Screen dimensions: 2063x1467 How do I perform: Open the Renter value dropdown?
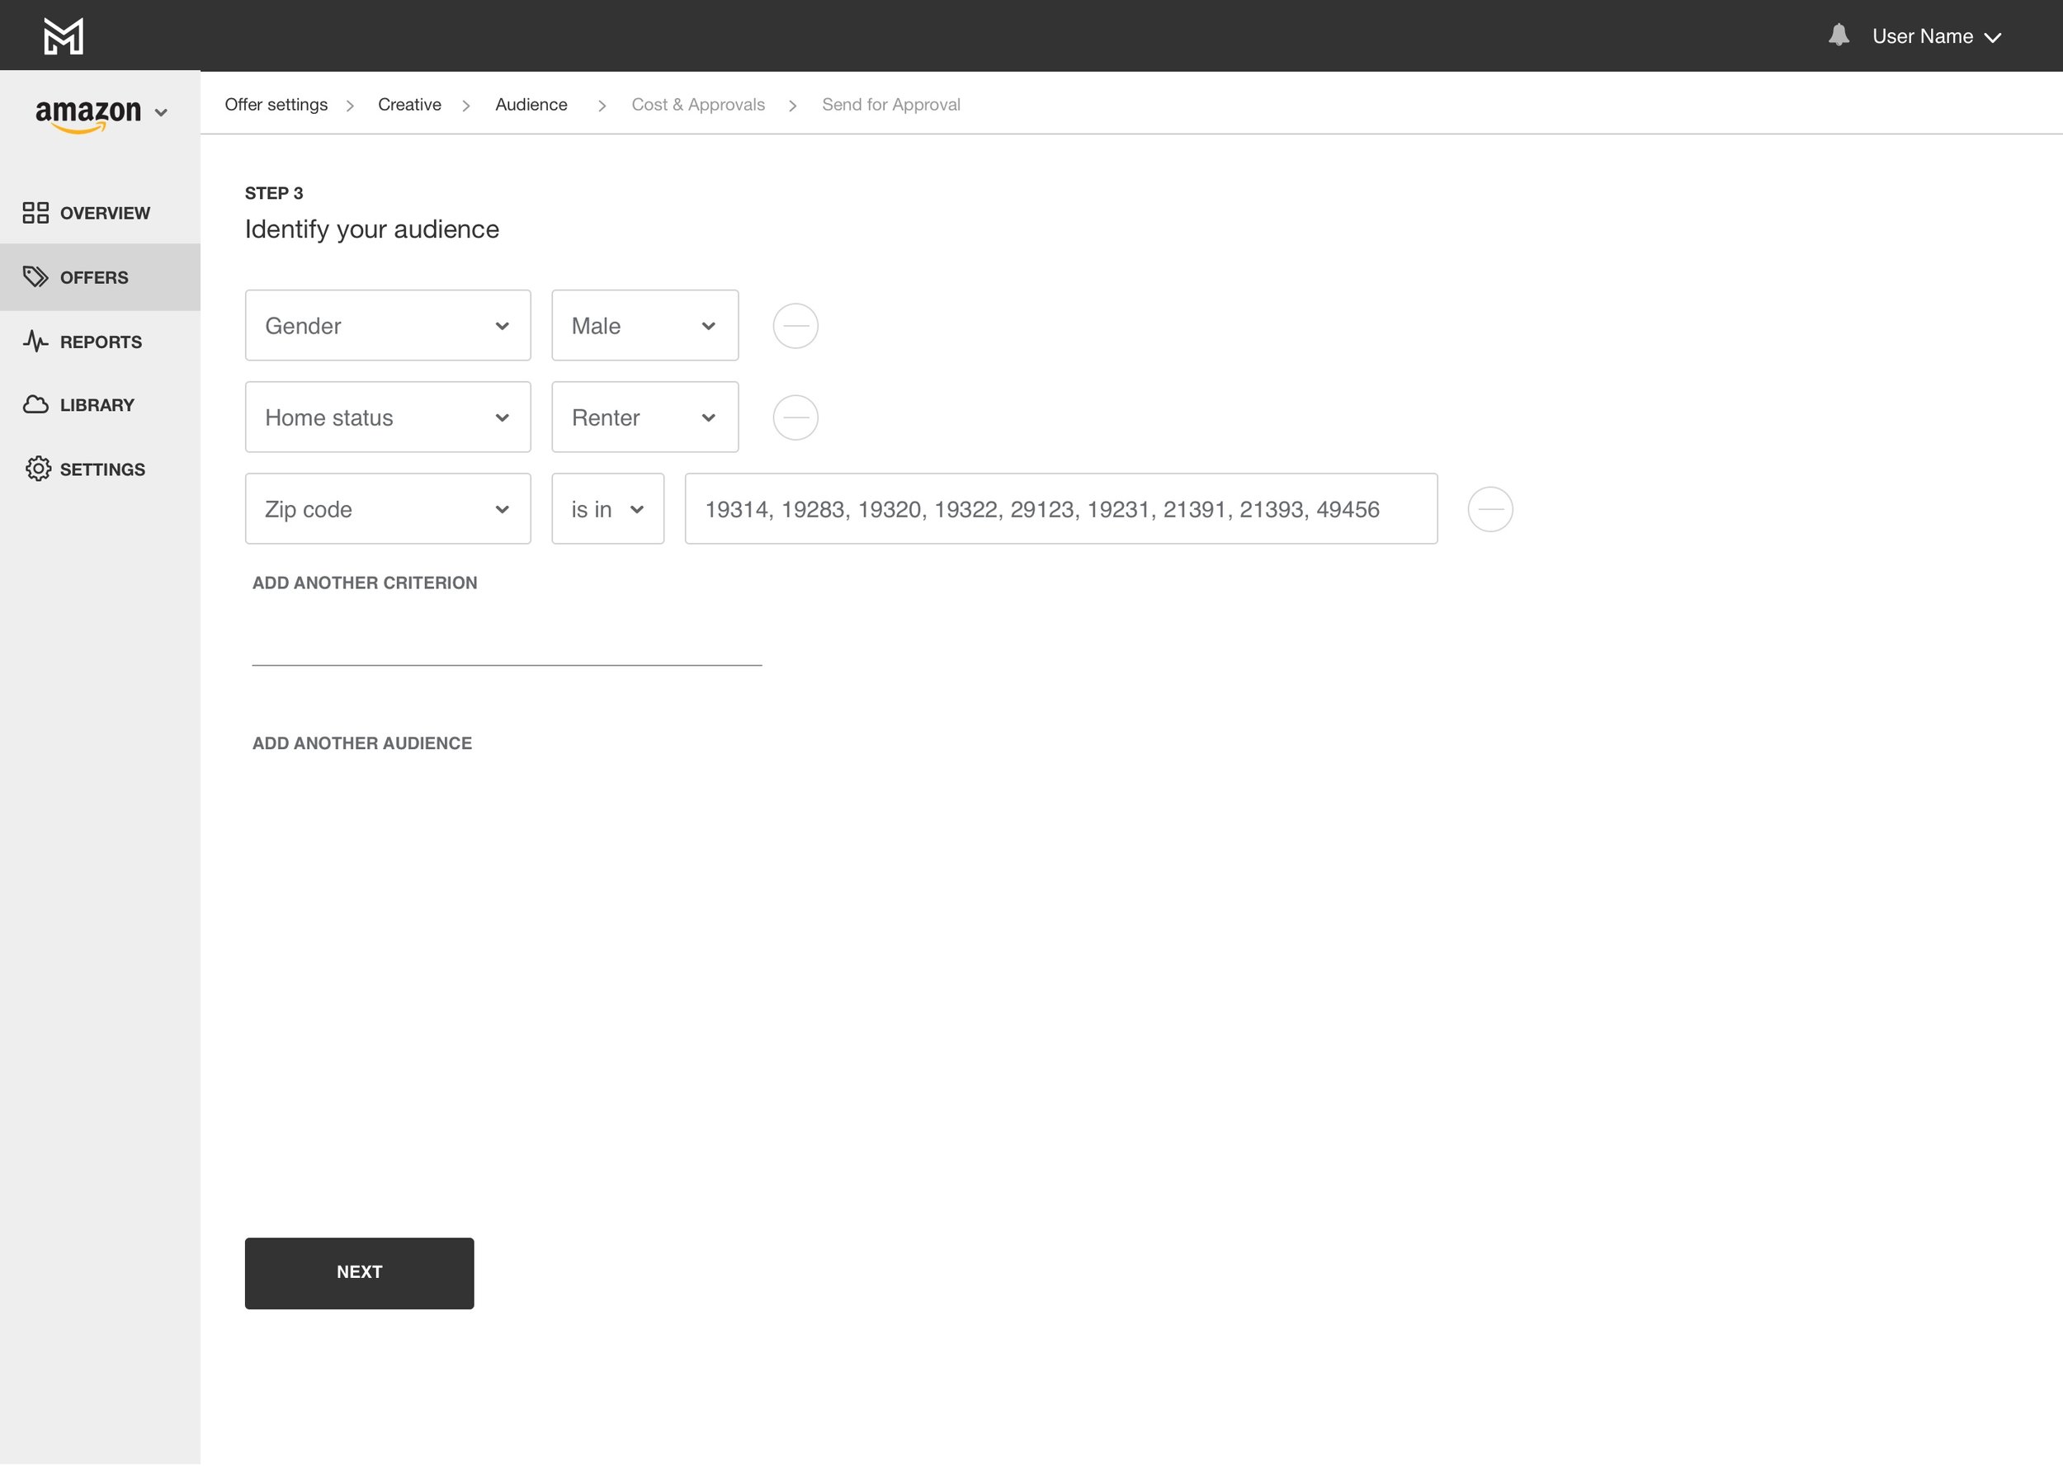[645, 417]
